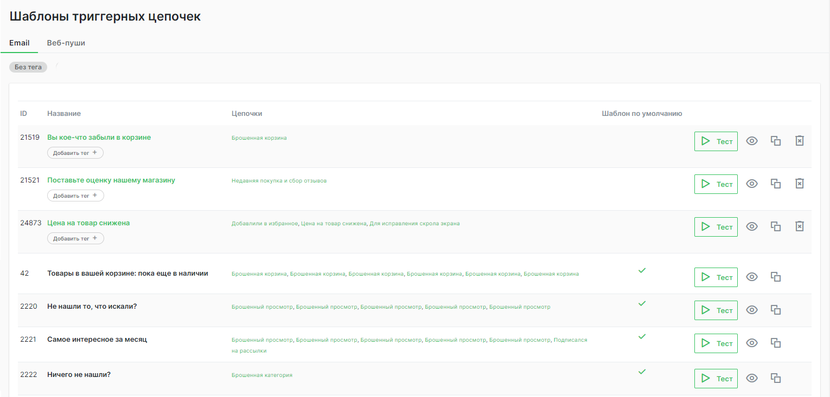Preview 'Вы кое-что забыли в корзине' via eye icon
The width and height of the screenshot is (830, 397).
click(x=752, y=141)
